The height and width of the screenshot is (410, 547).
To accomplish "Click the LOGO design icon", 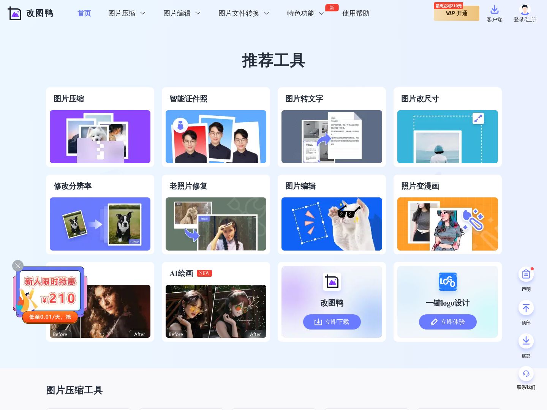I will coord(447,282).
